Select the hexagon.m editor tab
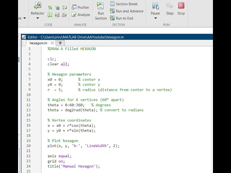 38,43
